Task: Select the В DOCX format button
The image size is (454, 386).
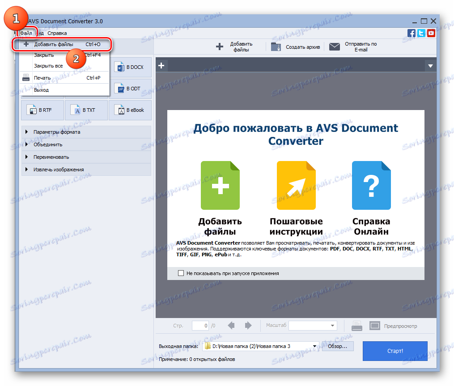Action: click(130, 67)
